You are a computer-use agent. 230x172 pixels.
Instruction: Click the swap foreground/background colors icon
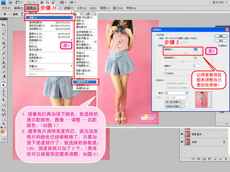[x=5, y=127]
